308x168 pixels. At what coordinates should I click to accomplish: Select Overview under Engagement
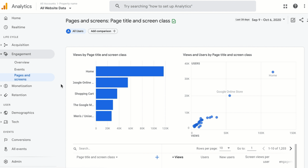(x=21, y=62)
